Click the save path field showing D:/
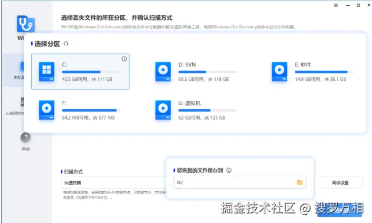 tap(240, 182)
